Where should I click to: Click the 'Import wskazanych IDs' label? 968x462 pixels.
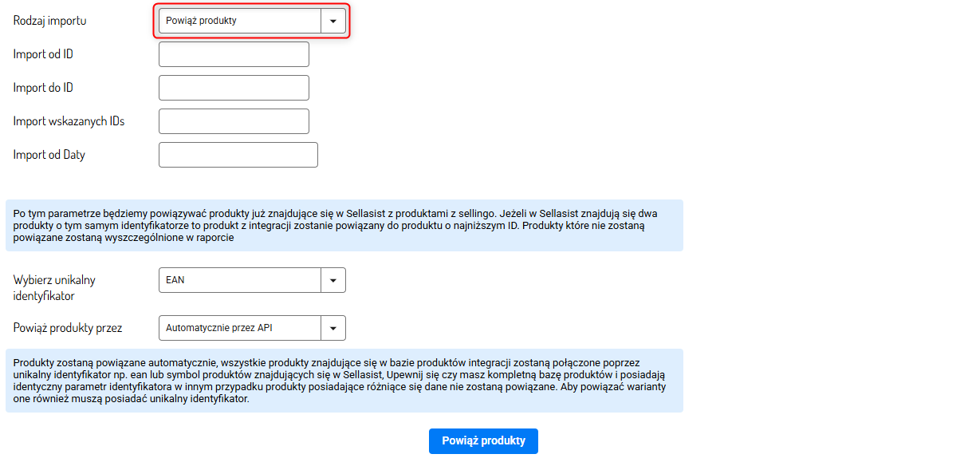69,121
